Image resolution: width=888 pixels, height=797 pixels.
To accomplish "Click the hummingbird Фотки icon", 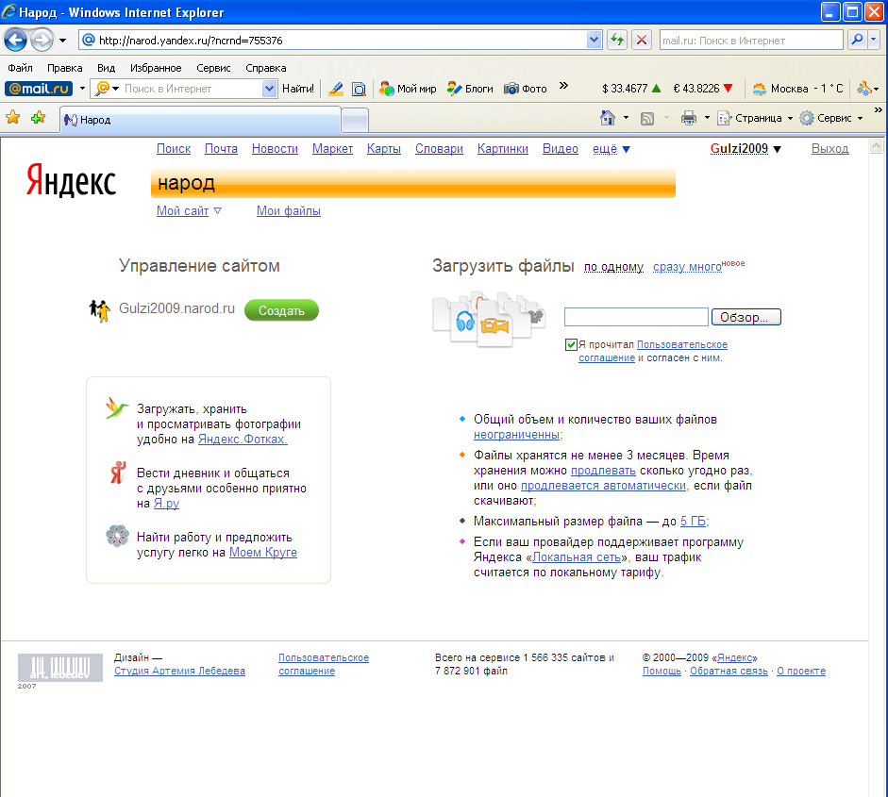I will (x=117, y=408).
